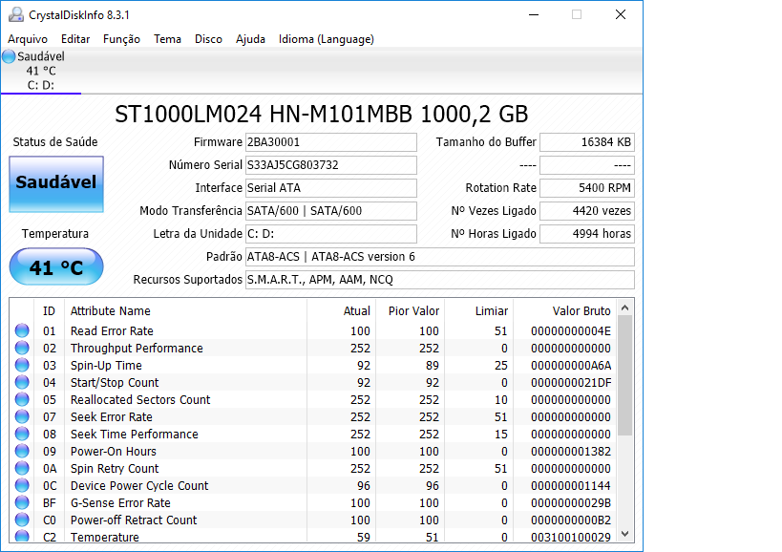
Task: Click the Rotation Rate field 5400 RPM
Action: pos(587,188)
